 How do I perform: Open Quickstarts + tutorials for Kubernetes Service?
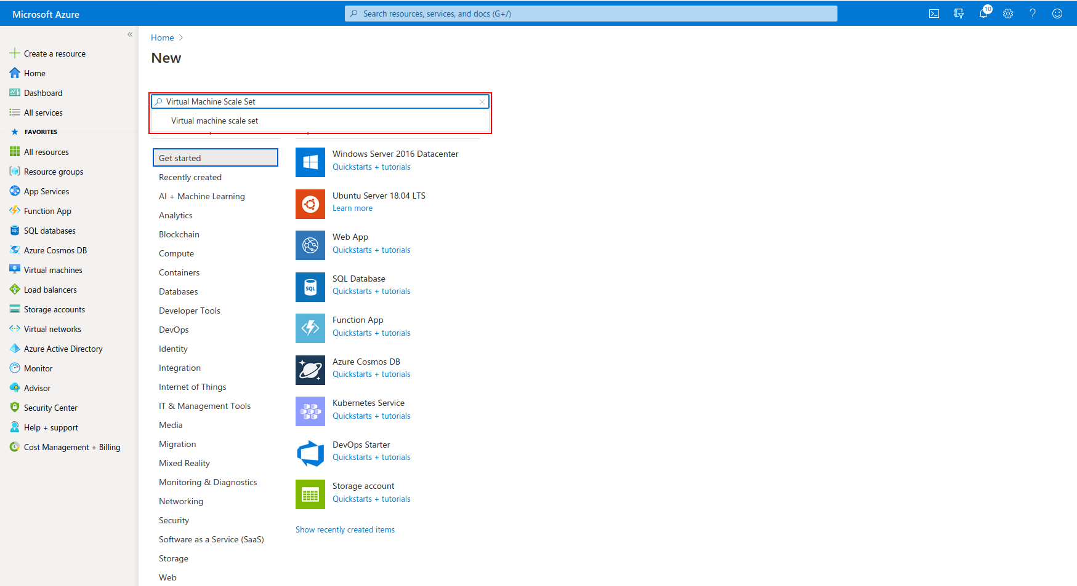point(371,416)
